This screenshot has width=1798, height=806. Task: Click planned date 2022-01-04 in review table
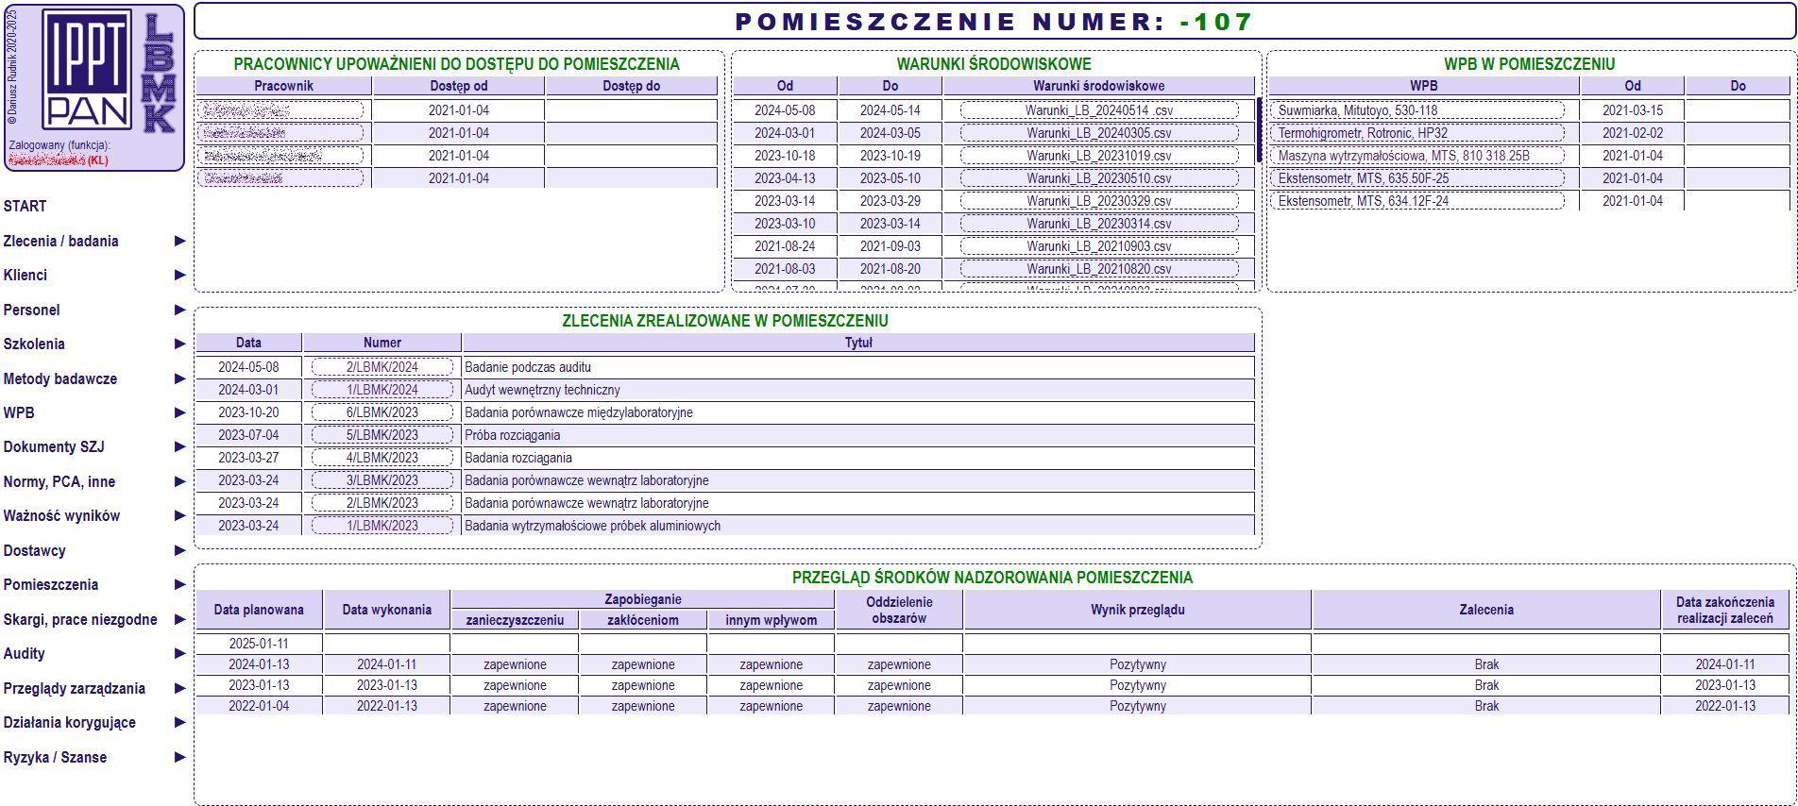259,706
